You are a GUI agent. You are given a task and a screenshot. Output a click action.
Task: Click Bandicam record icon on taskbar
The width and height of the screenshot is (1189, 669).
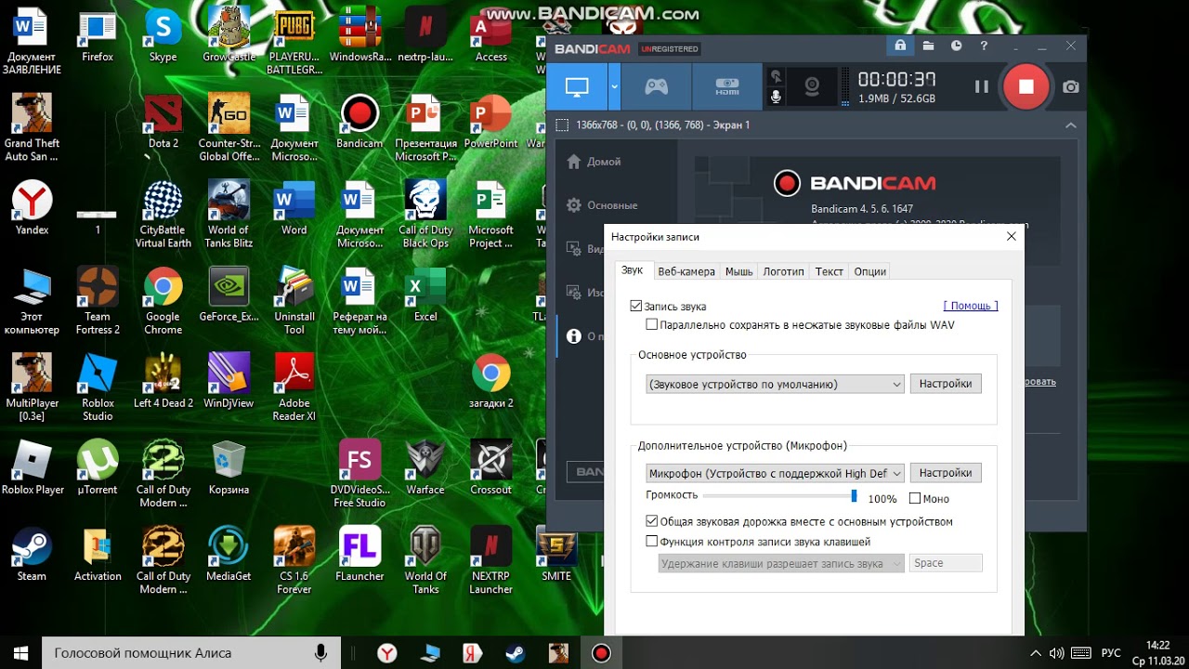[x=601, y=653]
